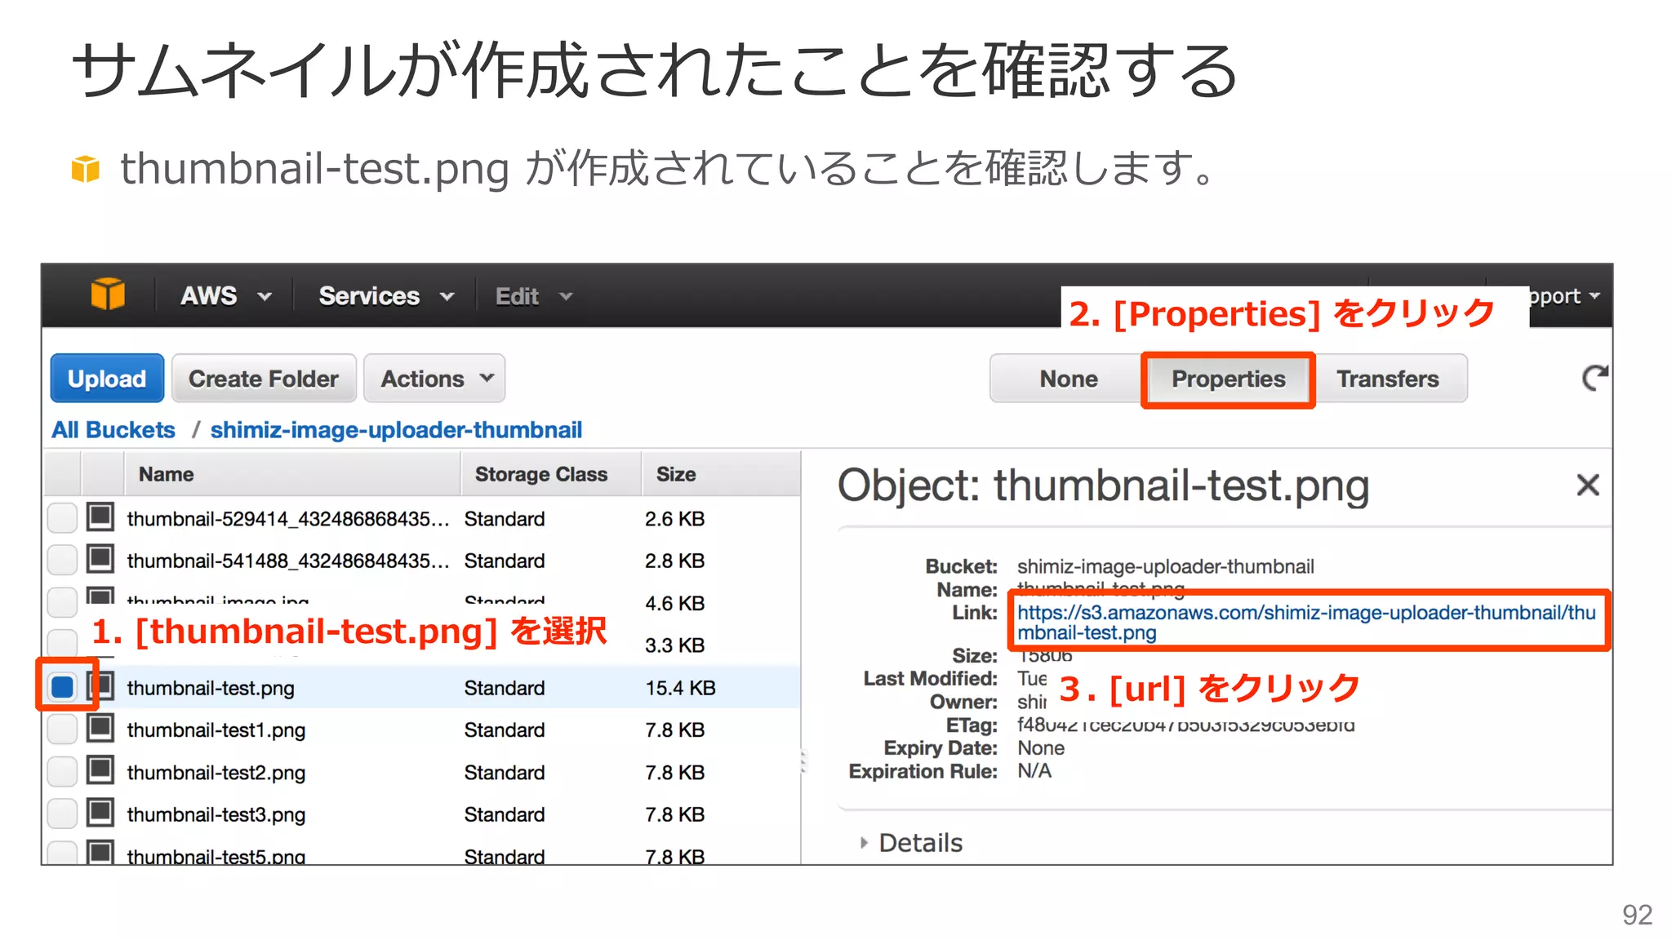Select the thumbnail-529414_432486868435 file name
This screenshot has height=940, width=1672.
[x=288, y=518]
